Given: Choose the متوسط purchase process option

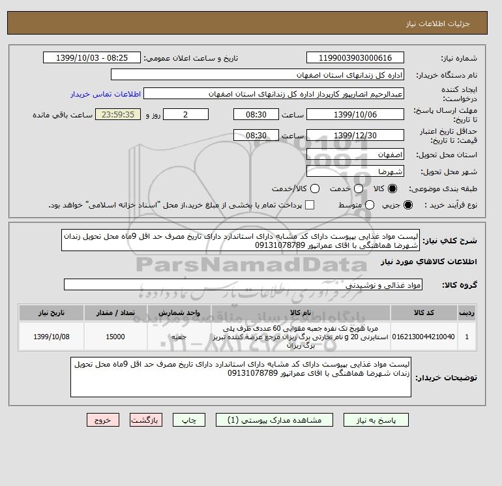Looking at the screenshot, I should click(370, 205).
